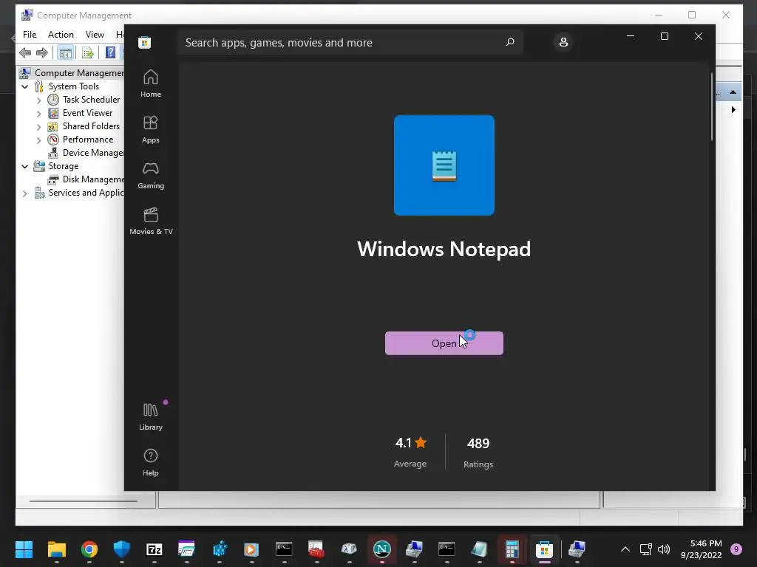Open Movies & TV section
Viewport: 757px width, 567px height.
click(151, 221)
